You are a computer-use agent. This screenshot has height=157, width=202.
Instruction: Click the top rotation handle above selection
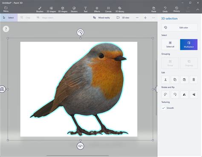[x=81, y=32]
